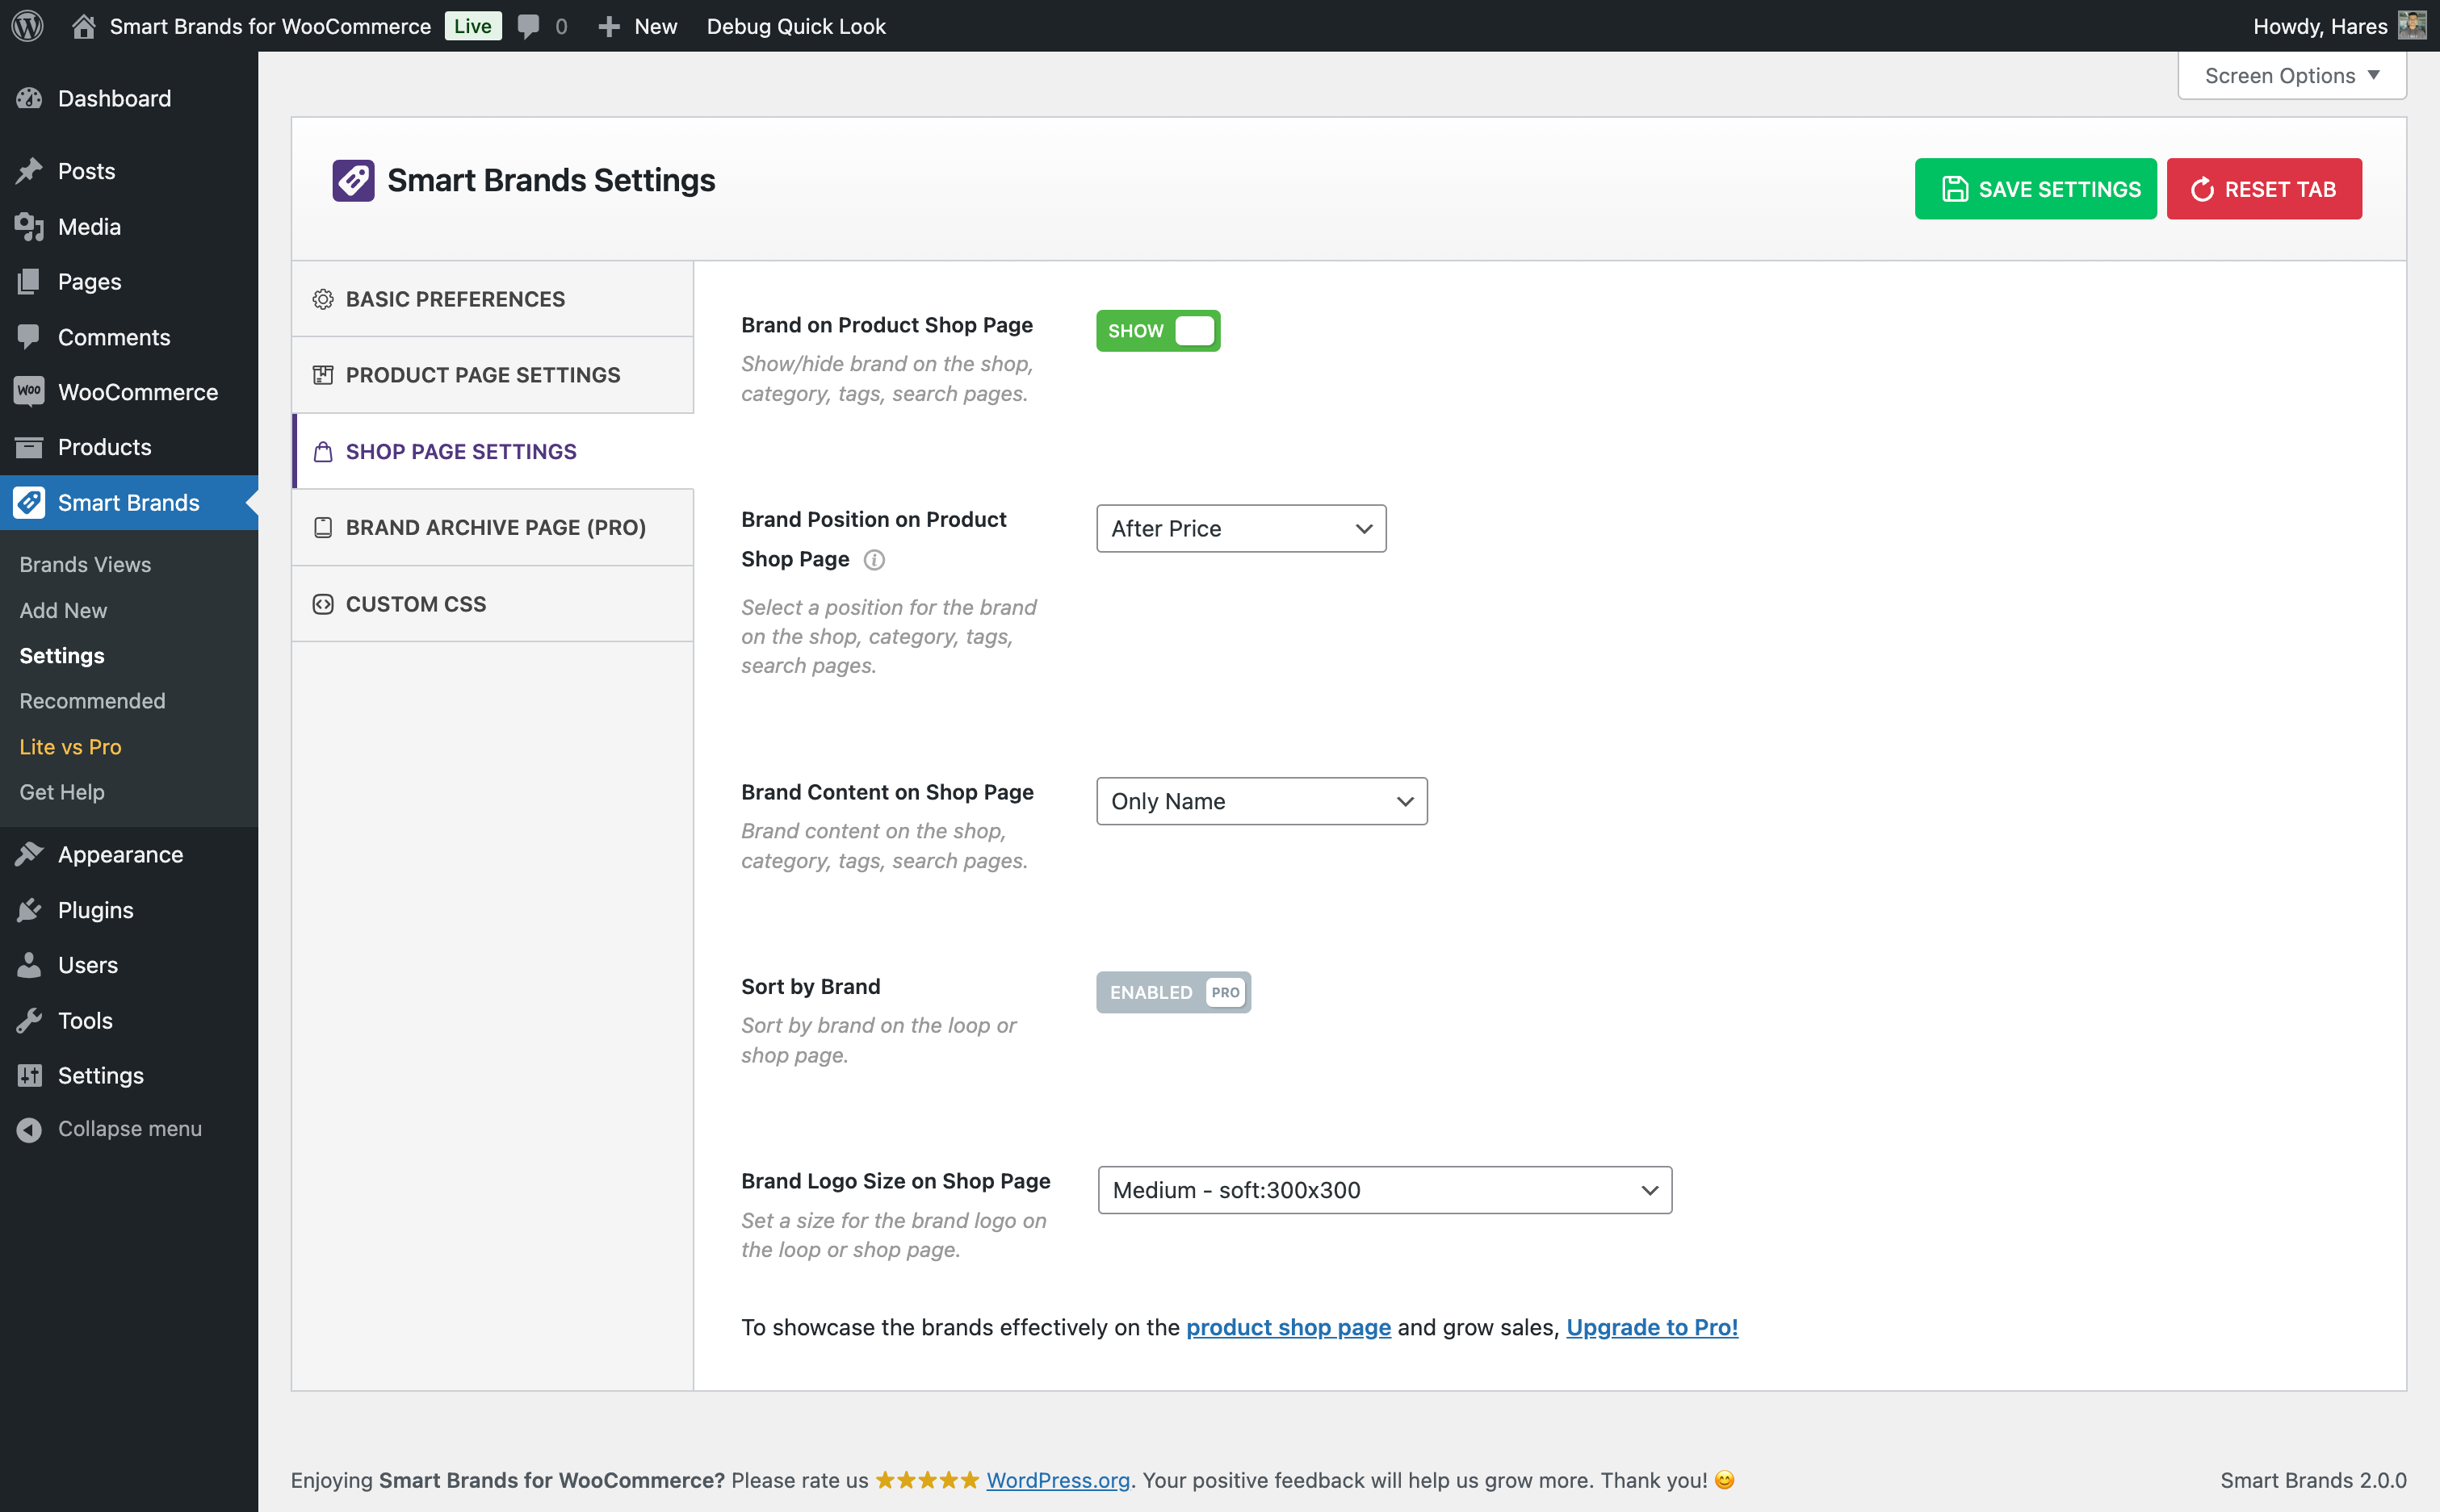Screen dimensions: 2440x1512
Task: Click the Upgrade to Pro! link
Action: tap(1652, 1328)
